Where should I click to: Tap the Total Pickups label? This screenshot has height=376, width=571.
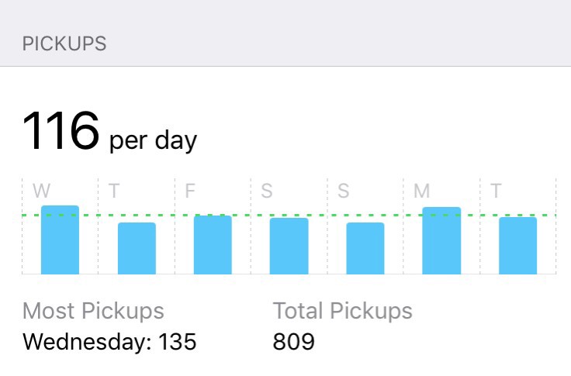(x=342, y=311)
